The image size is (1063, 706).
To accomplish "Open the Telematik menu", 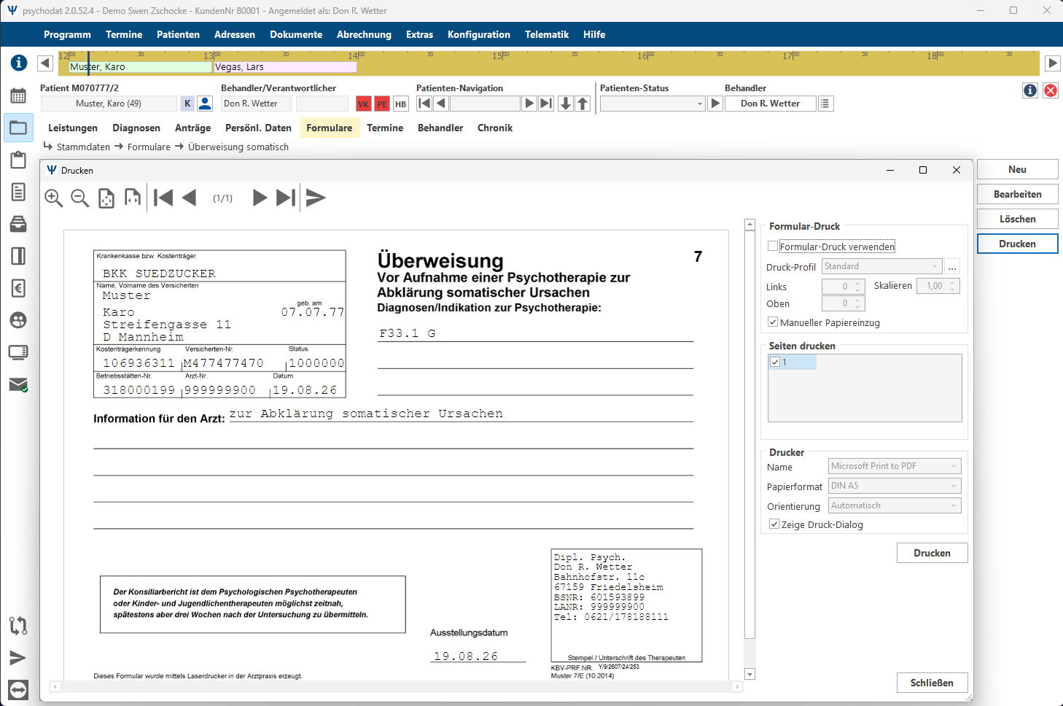I will 547,34.
